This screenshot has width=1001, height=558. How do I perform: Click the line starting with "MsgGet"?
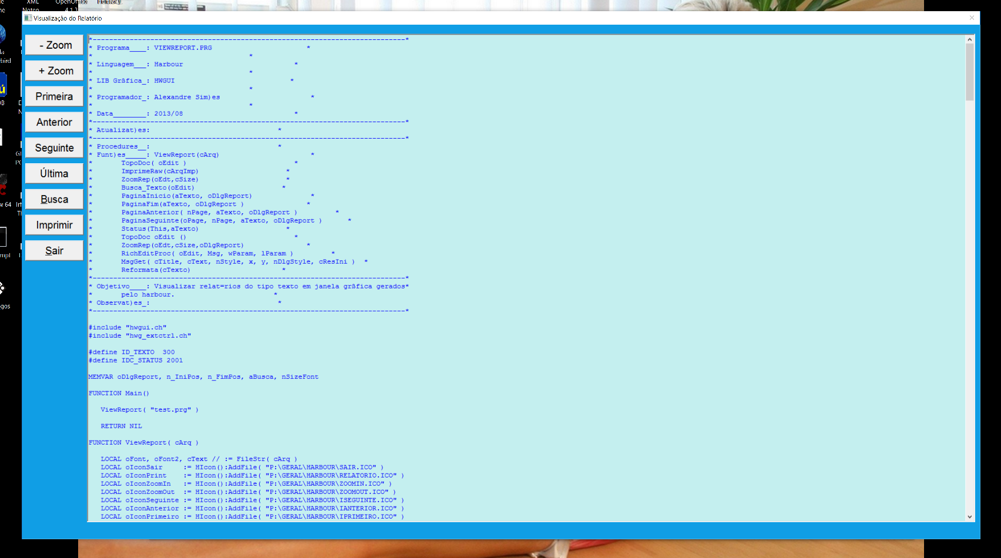pyautogui.click(x=238, y=262)
